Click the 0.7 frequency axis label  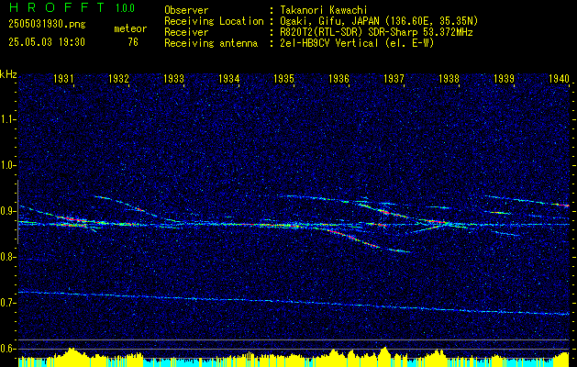[x=6, y=304]
